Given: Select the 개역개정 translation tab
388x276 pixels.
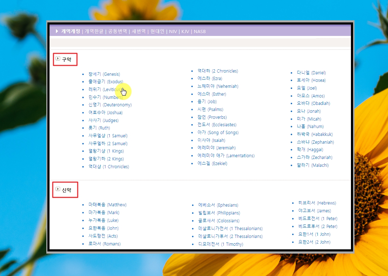Looking at the screenshot, I should pos(71,31).
